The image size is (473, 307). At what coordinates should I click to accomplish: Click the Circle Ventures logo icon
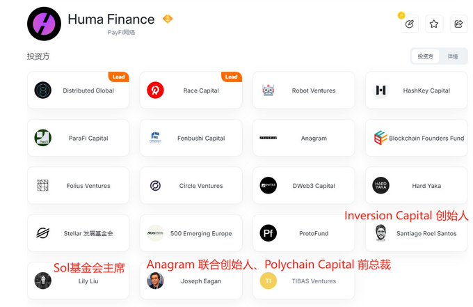(x=155, y=186)
